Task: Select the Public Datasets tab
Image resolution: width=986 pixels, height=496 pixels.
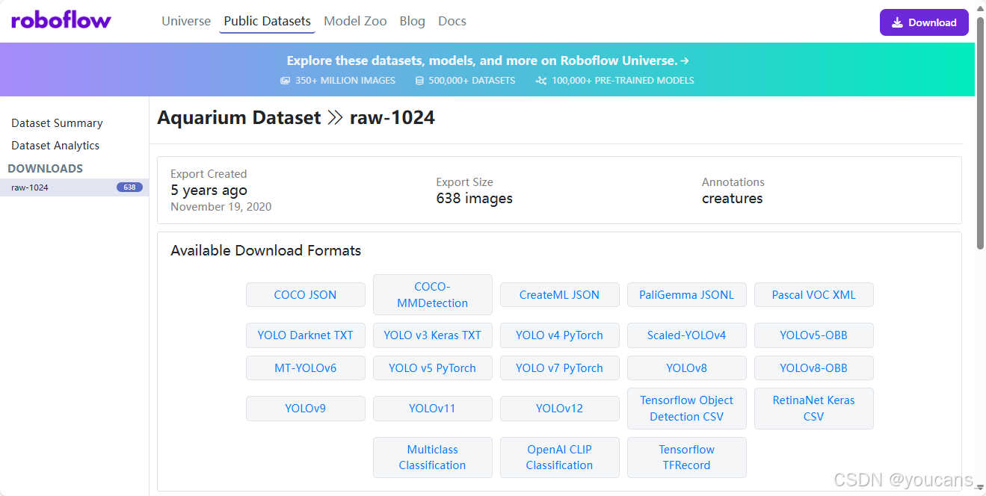Action: (267, 21)
